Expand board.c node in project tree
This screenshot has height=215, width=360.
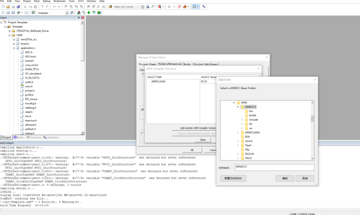[14, 44]
